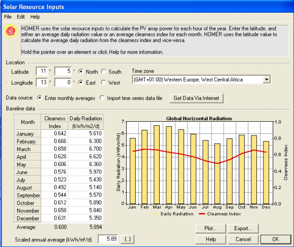The image size is (294, 247).
Task: Select November daily radiation cell 5.840
Action: pos(86,210)
